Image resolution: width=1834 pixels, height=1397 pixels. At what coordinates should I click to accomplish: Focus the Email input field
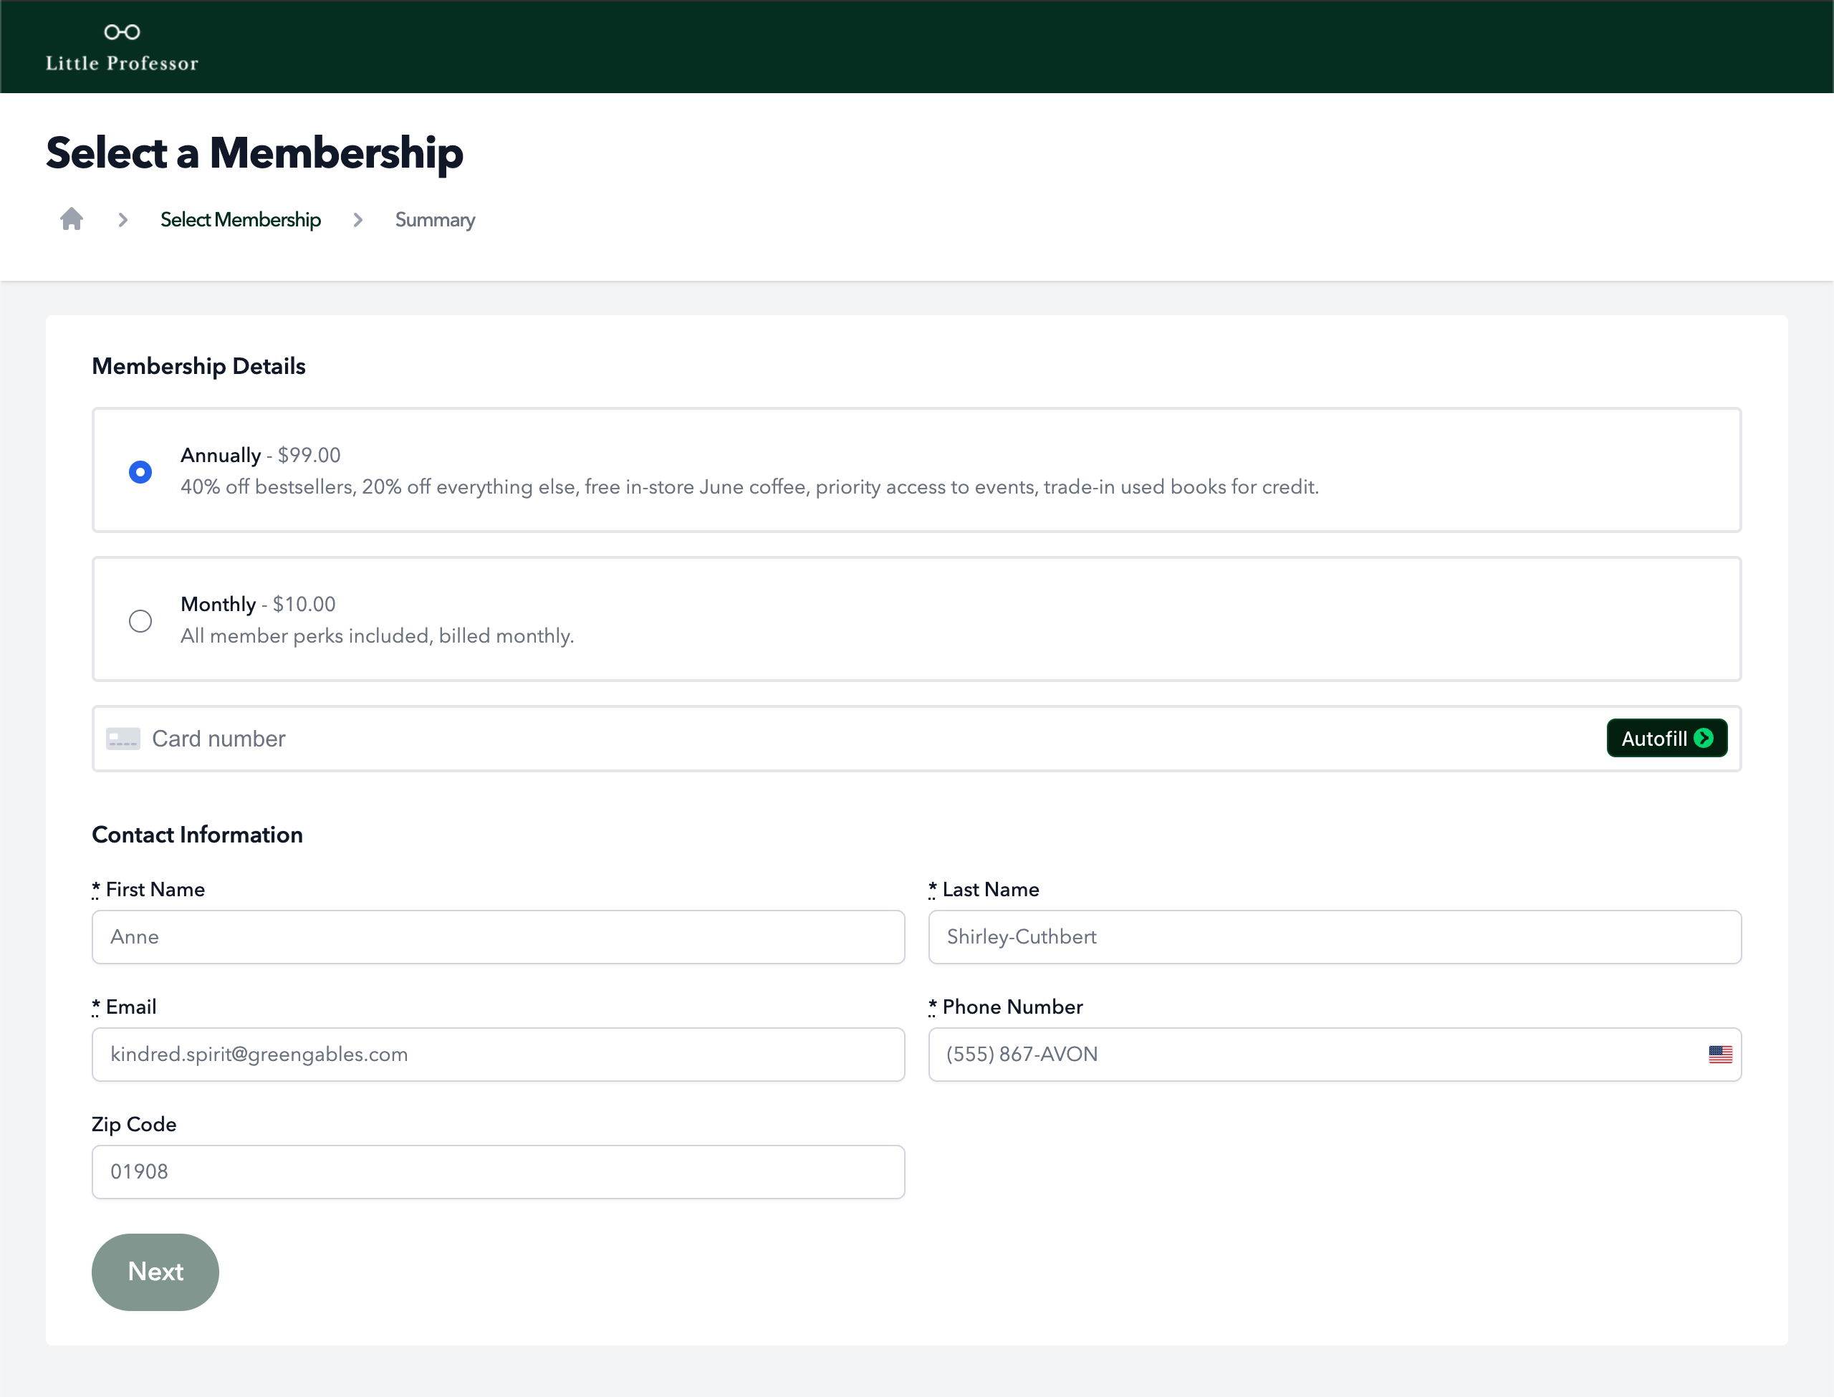[x=499, y=1055]
